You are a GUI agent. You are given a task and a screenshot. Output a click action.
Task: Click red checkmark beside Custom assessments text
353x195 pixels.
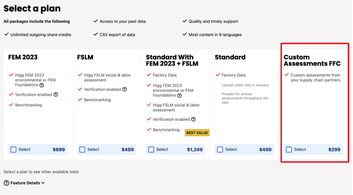(287, 75)
